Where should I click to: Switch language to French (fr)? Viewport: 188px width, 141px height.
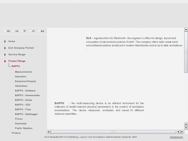tap(25, 31)
